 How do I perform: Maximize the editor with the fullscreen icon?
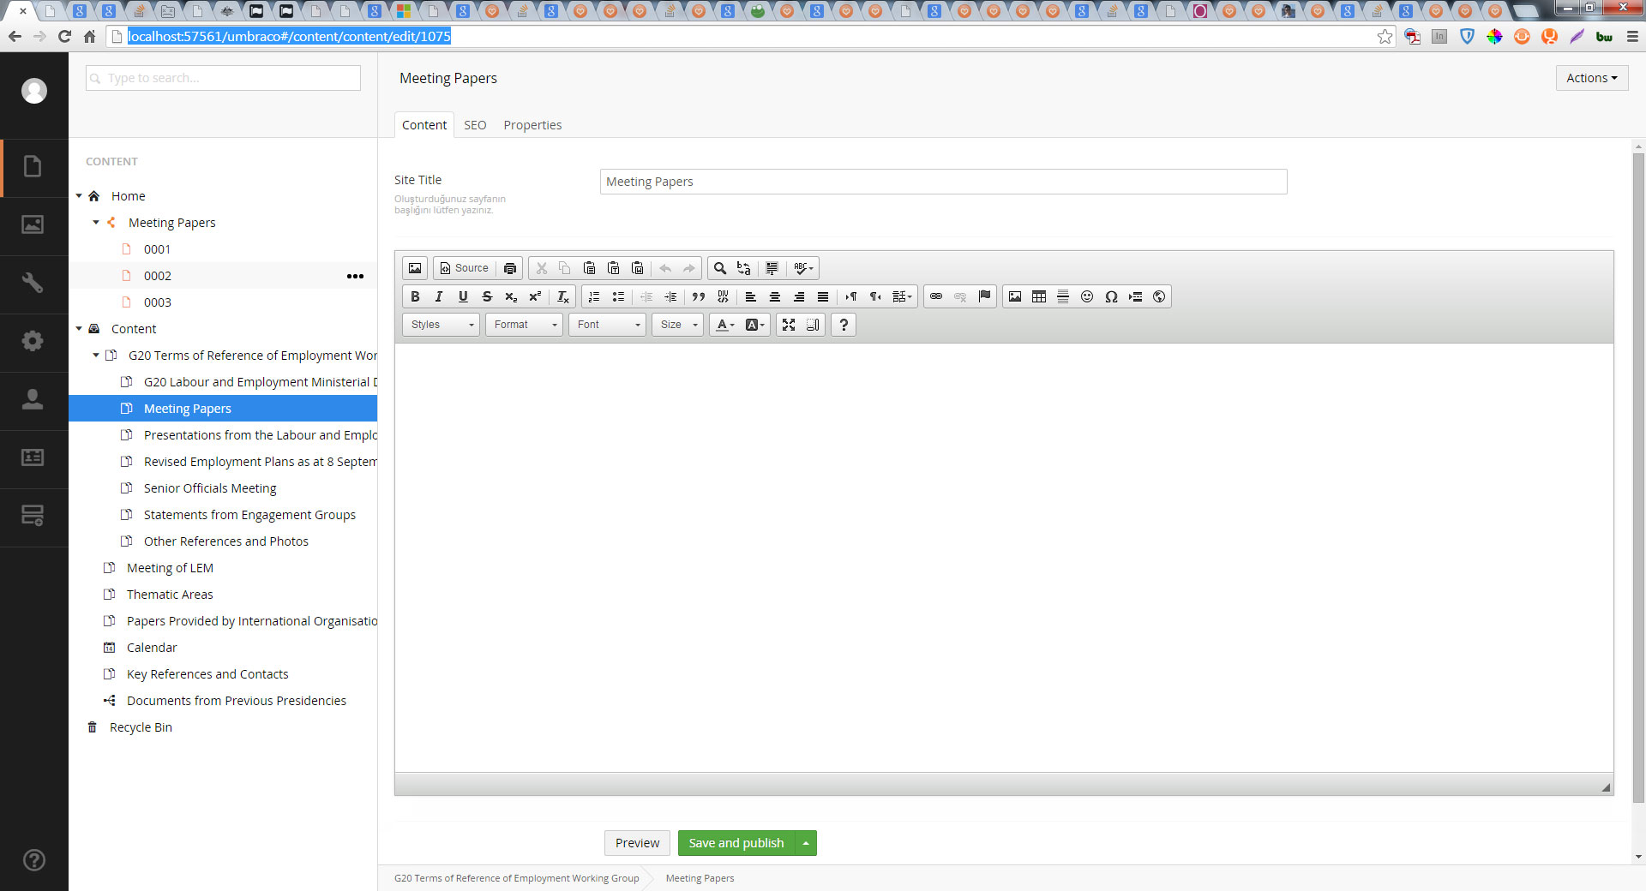789,325
